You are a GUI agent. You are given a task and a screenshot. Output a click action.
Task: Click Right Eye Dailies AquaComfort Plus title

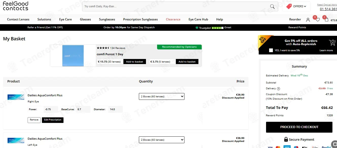coord(45,95)
